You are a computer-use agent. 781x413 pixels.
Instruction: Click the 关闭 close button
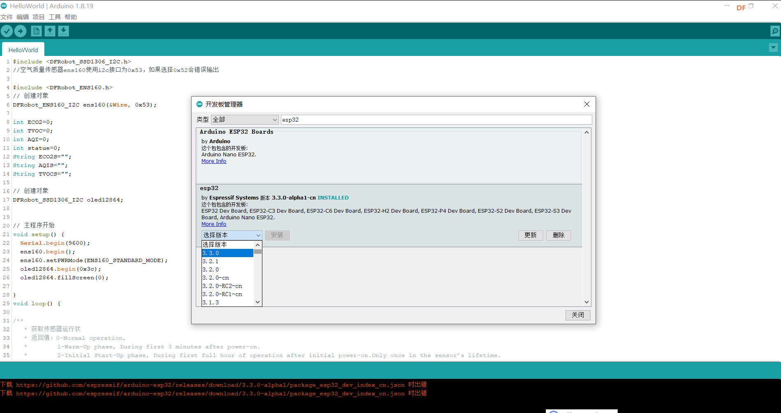pos(577,315)
